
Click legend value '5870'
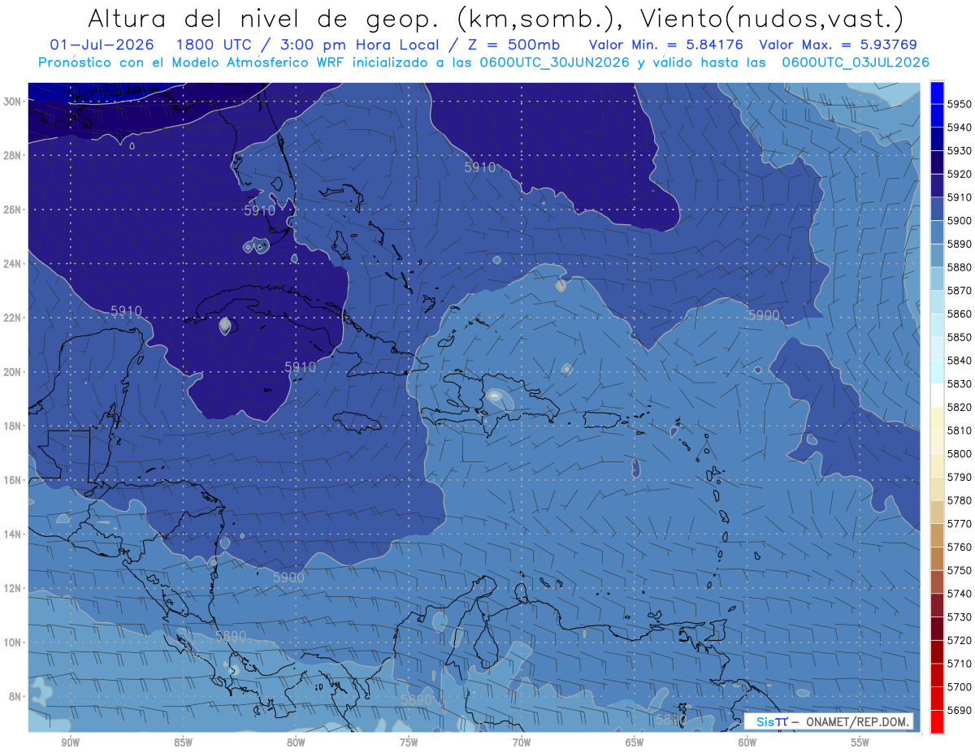coord(959,291)
